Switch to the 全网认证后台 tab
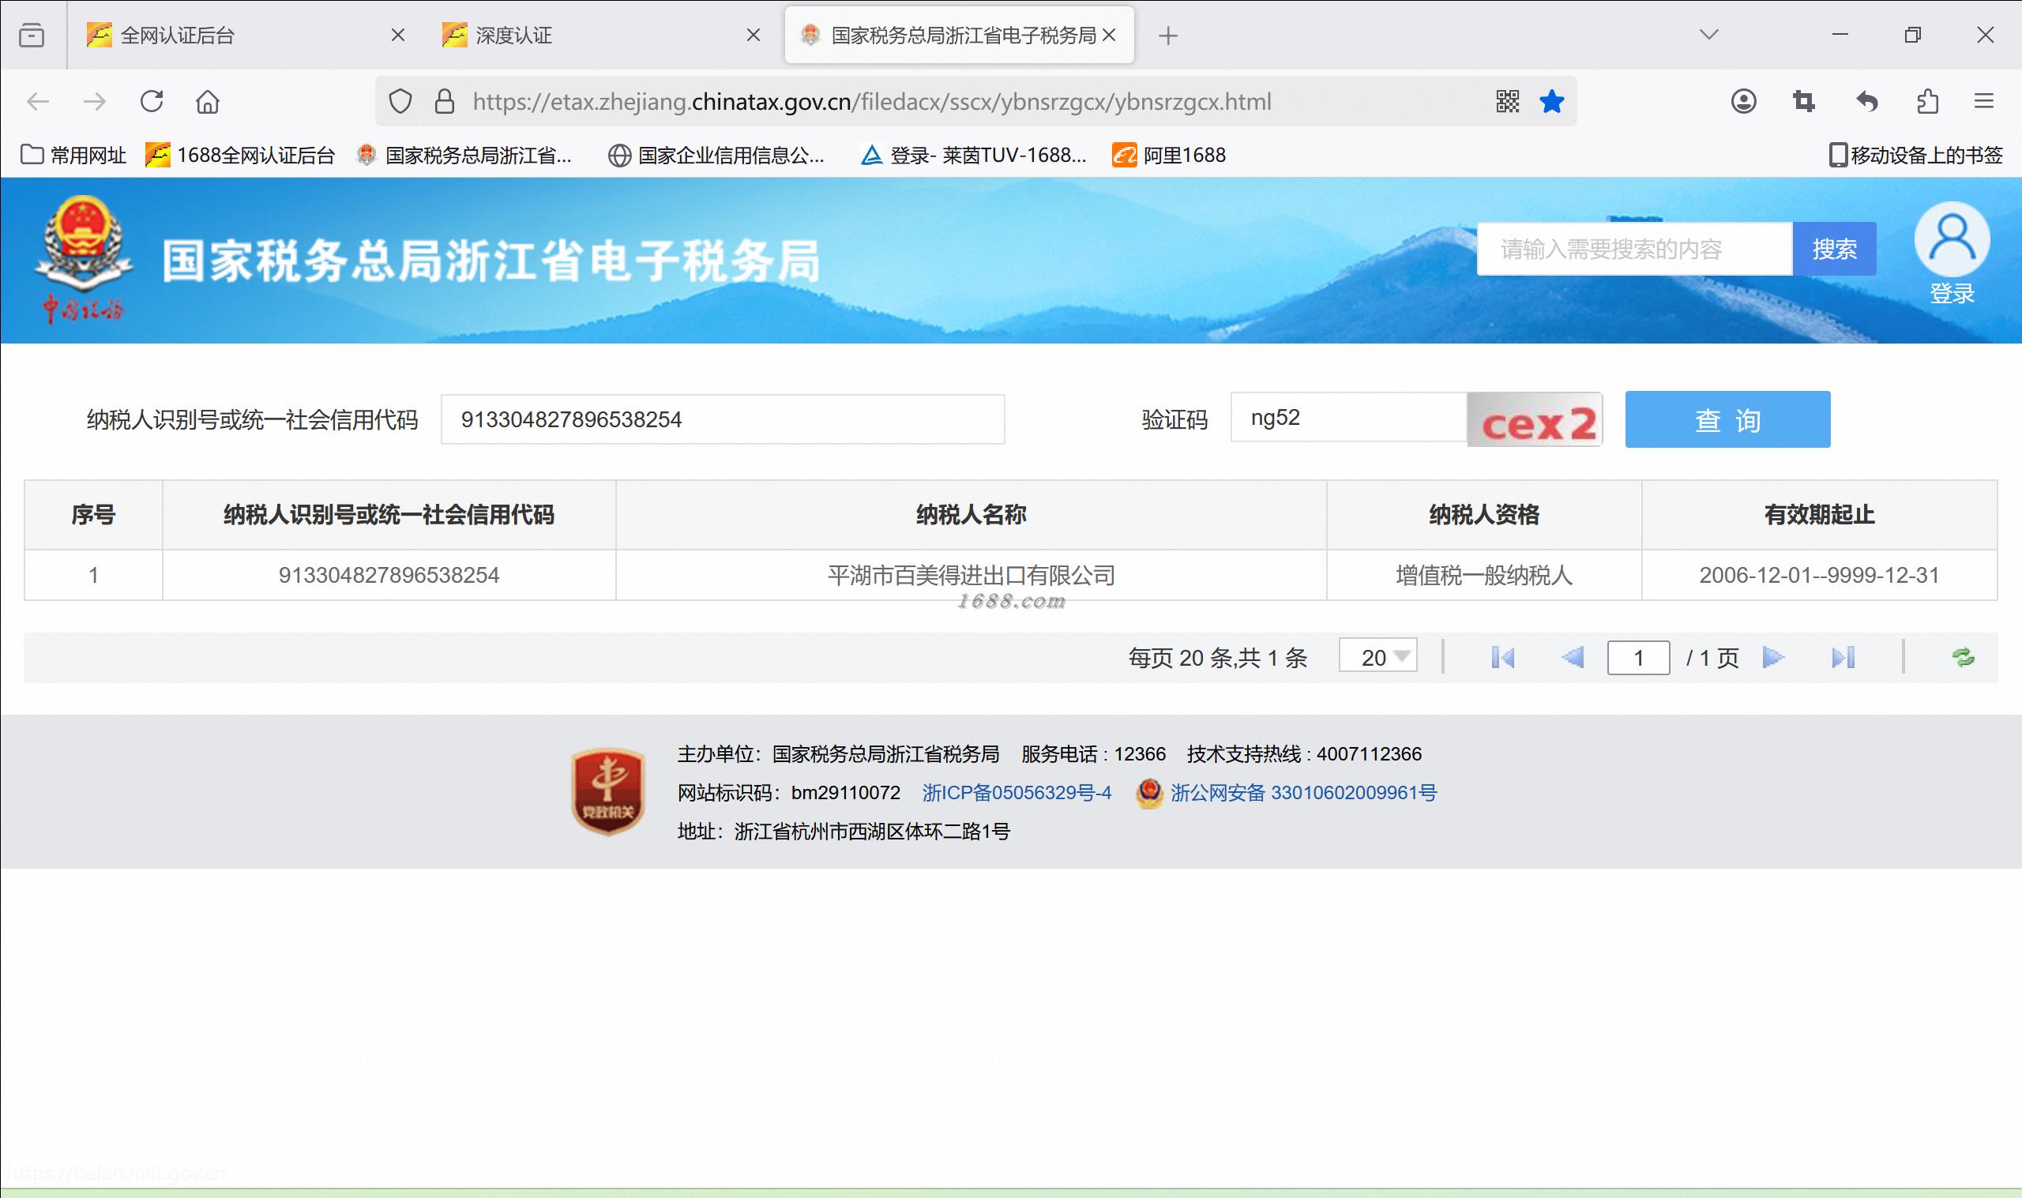The width and height of the screenshot is (2022, 1198). pyautogui.click(x=178, y=36)
